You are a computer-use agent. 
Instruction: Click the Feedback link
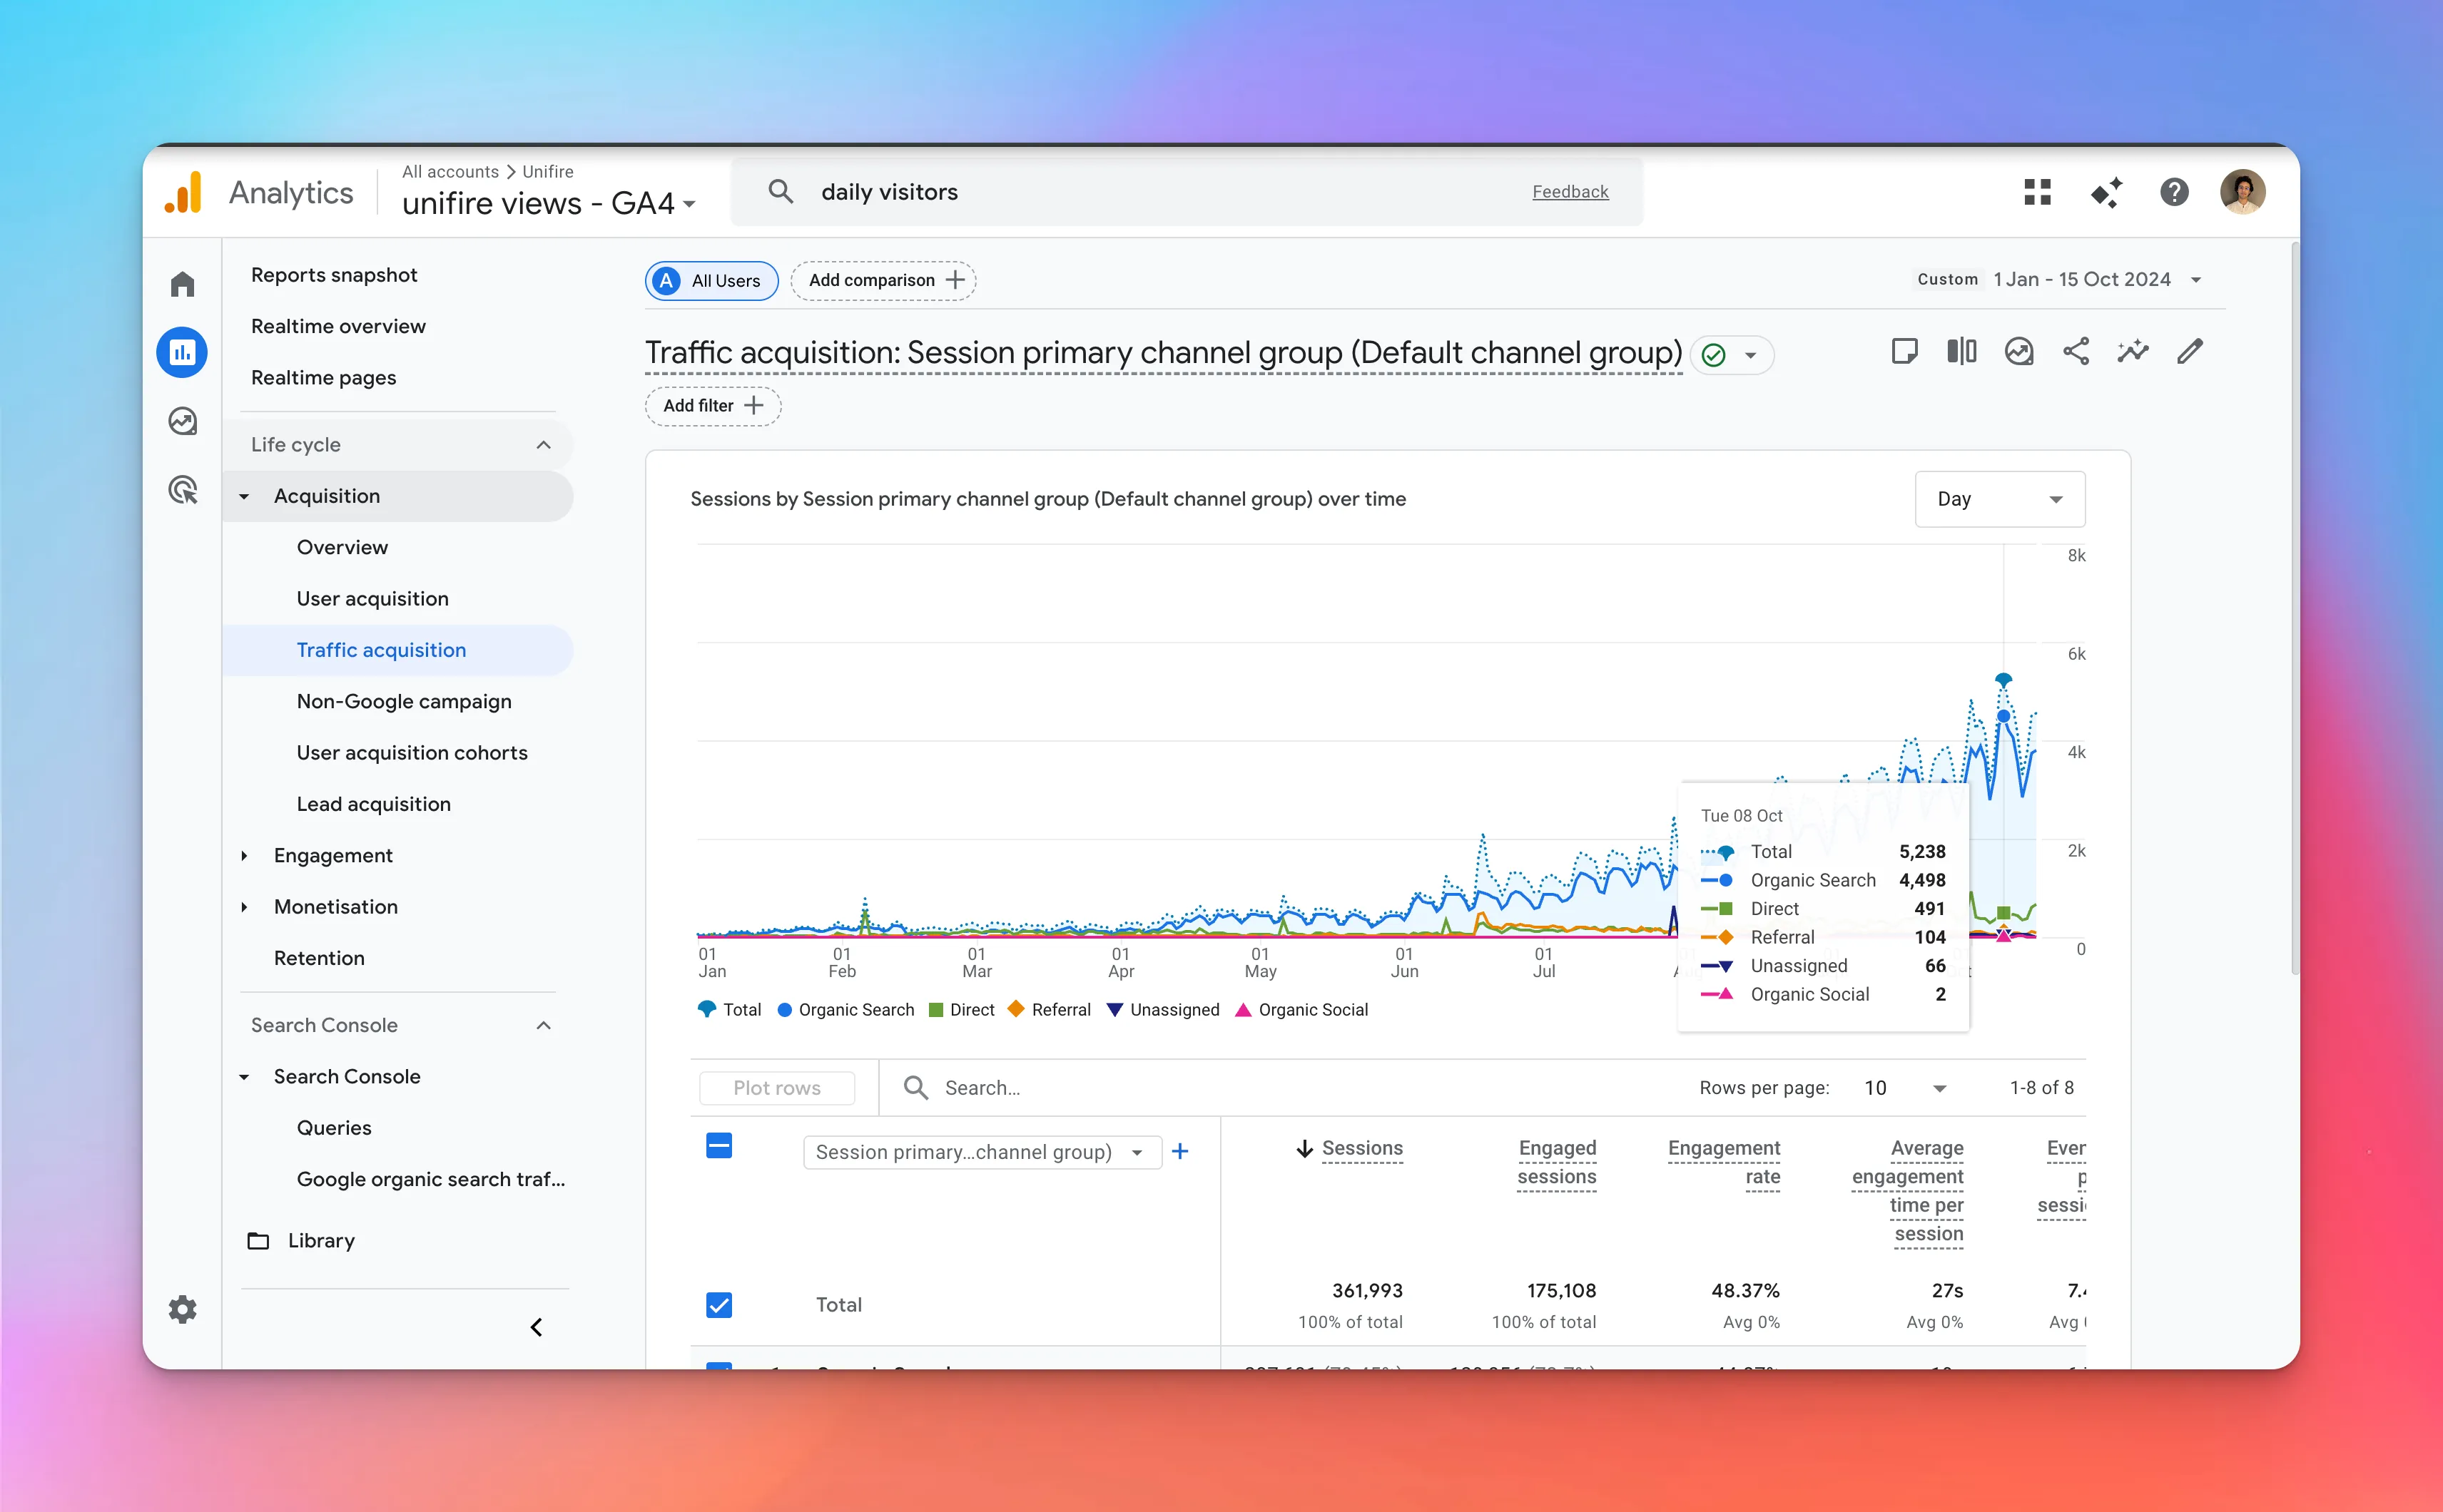1570,191
